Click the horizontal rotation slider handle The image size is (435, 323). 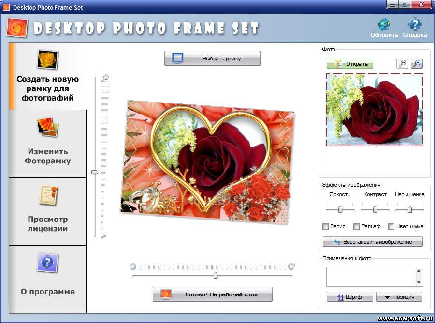pos(216,275)
